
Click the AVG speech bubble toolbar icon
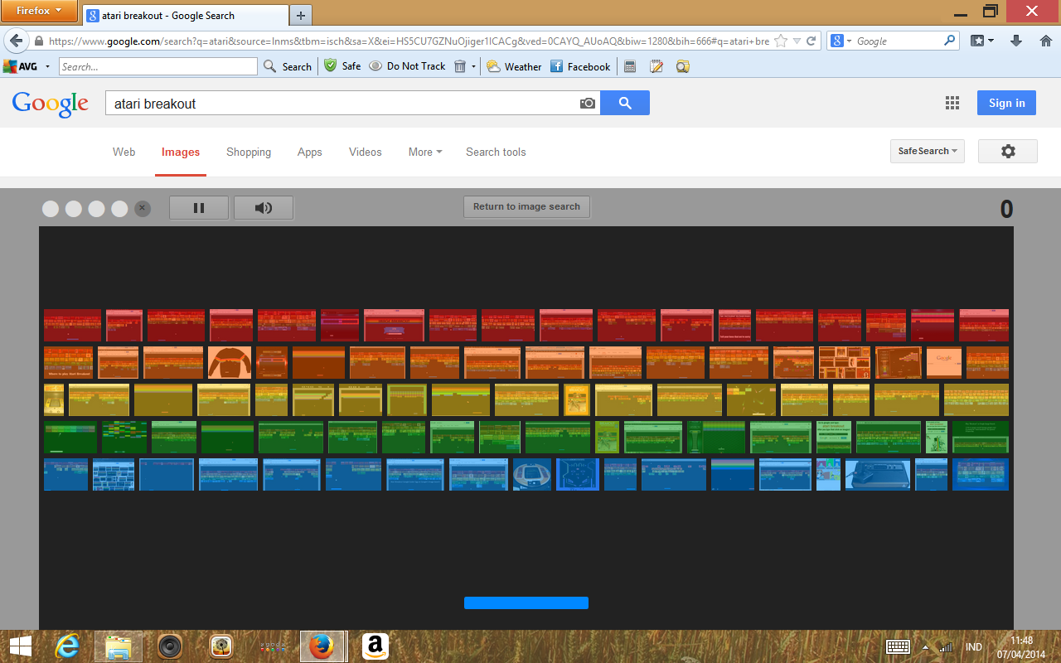point(682,66)
